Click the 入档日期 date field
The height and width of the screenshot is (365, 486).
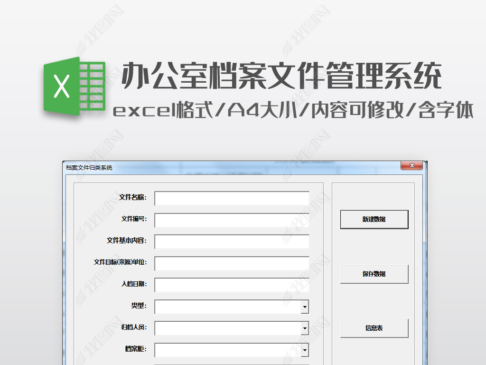tap(232, 285)
